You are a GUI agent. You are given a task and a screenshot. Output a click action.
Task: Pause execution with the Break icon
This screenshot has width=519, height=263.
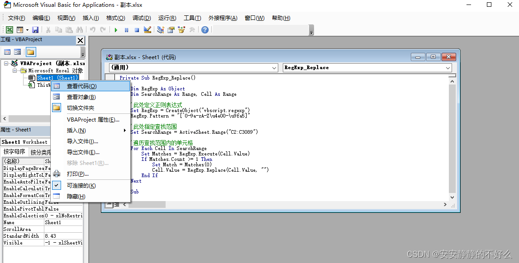[x=126, y=30]
